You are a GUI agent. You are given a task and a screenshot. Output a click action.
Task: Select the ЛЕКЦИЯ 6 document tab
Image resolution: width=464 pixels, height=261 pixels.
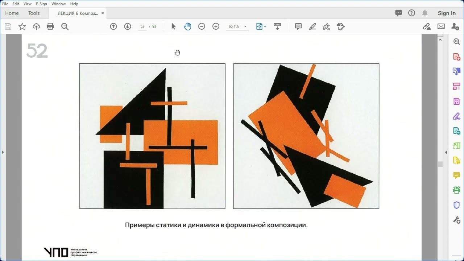point(78,13)
